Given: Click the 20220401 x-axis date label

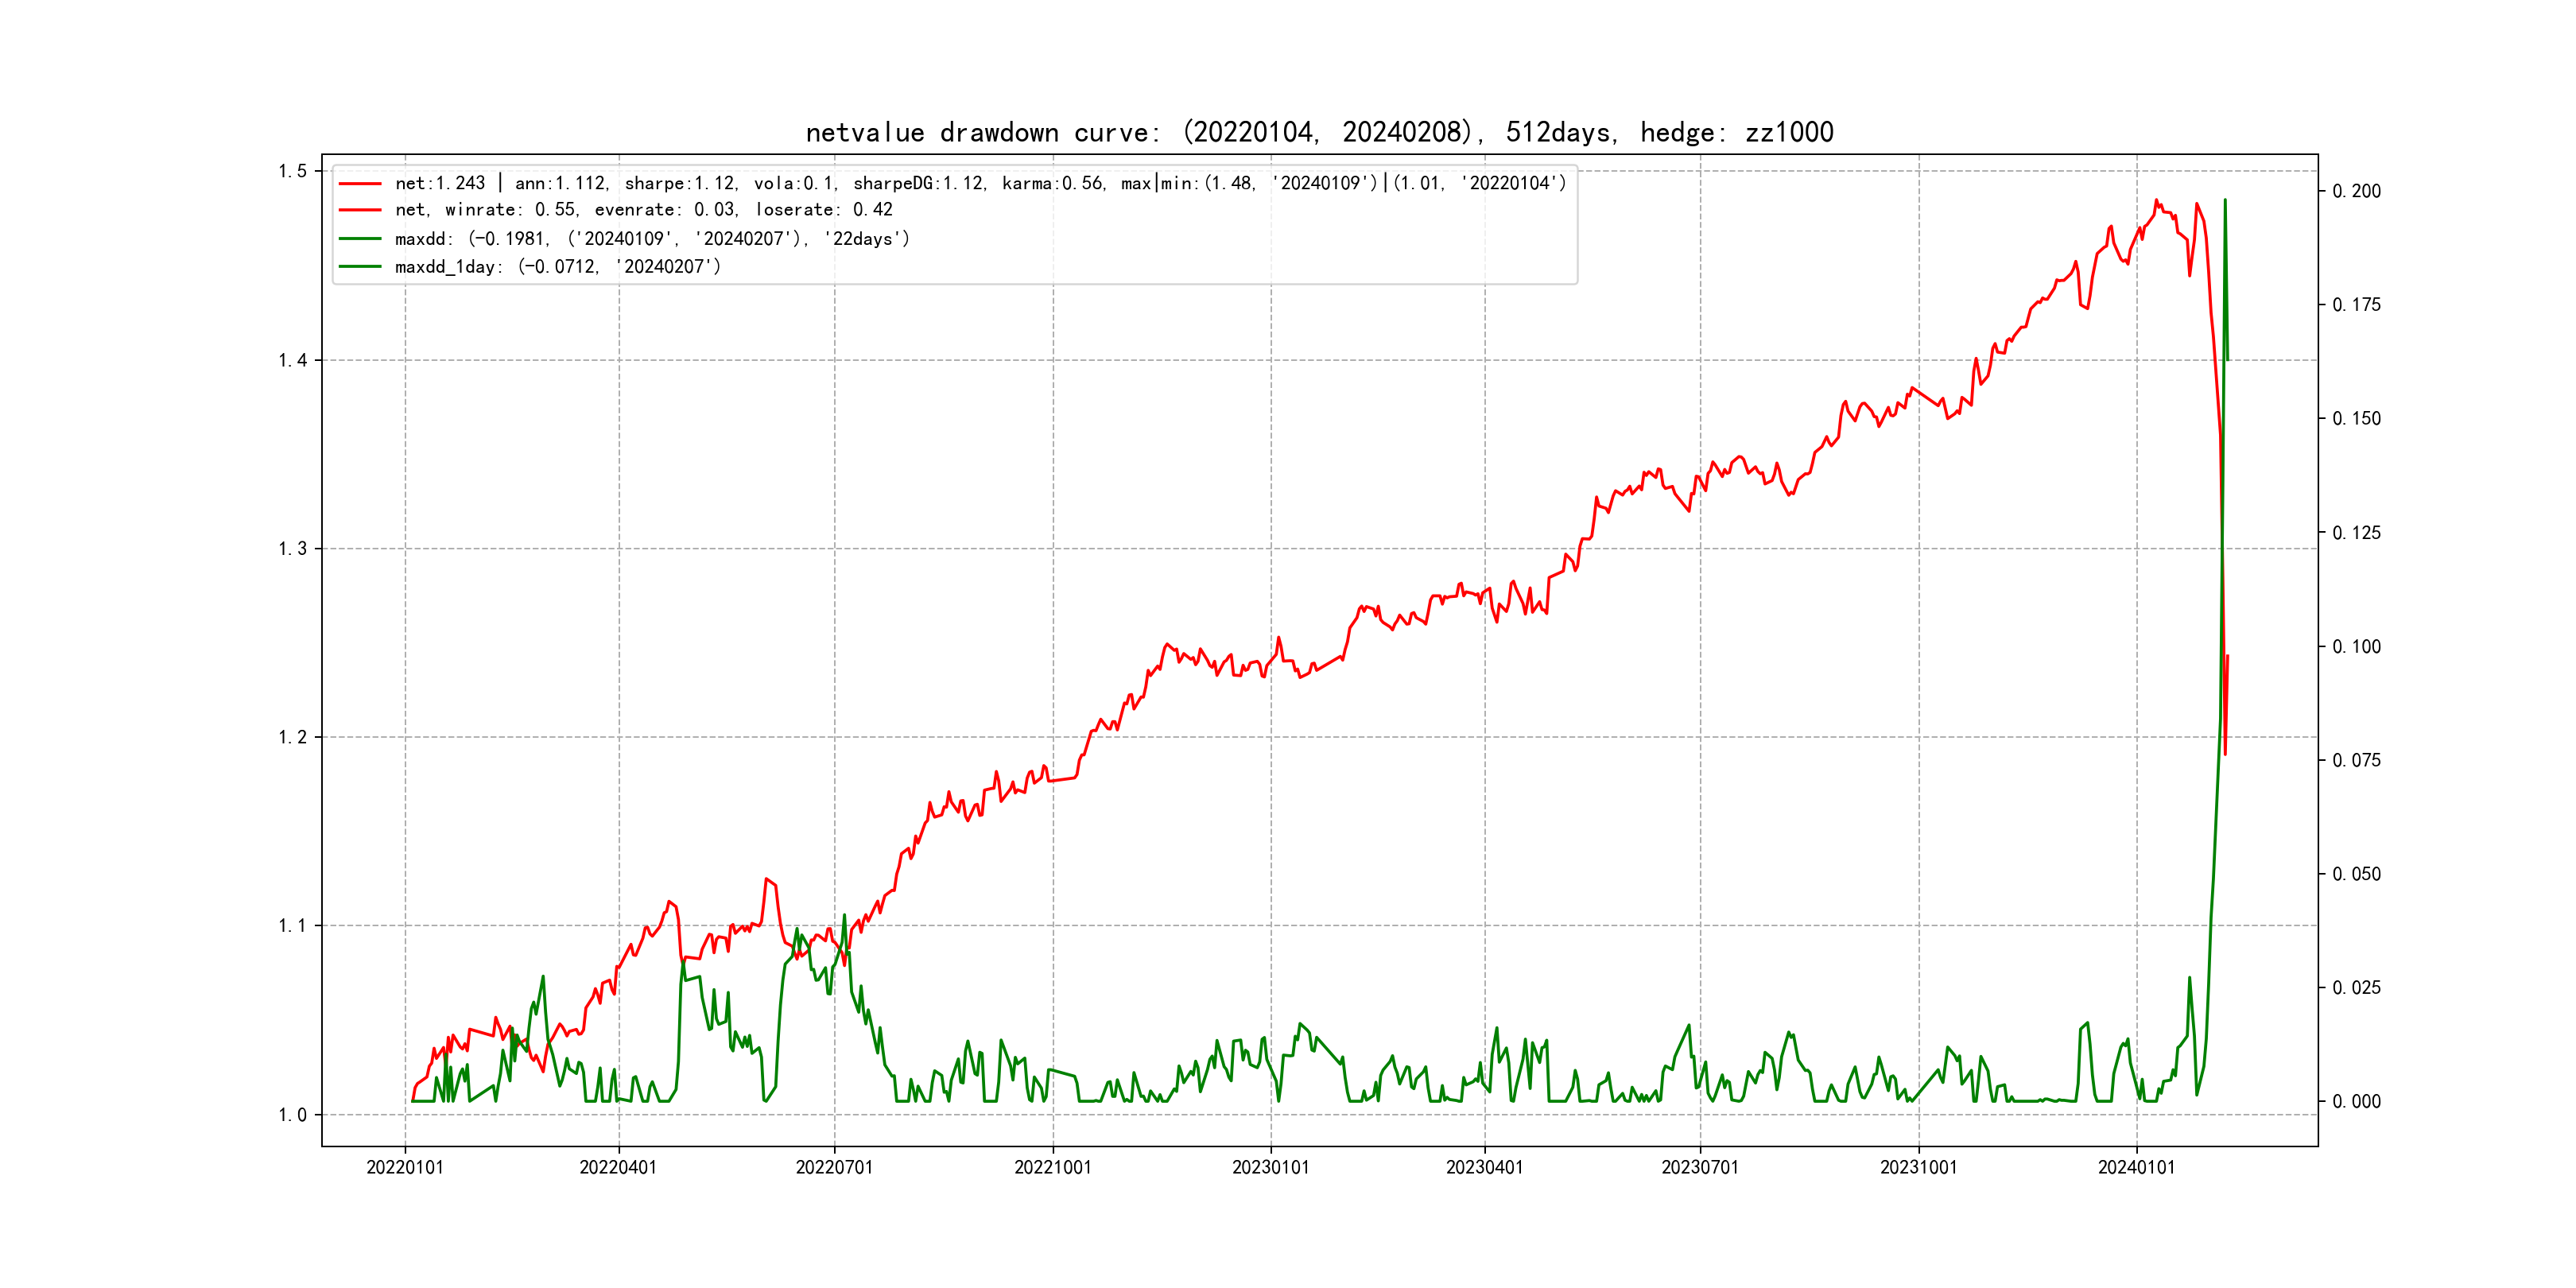Looking at the screenshot, I should click(618, 1167).
